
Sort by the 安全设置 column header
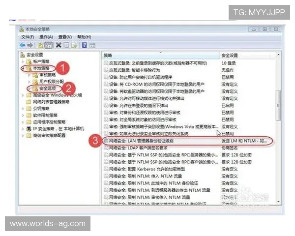[245, 56]
